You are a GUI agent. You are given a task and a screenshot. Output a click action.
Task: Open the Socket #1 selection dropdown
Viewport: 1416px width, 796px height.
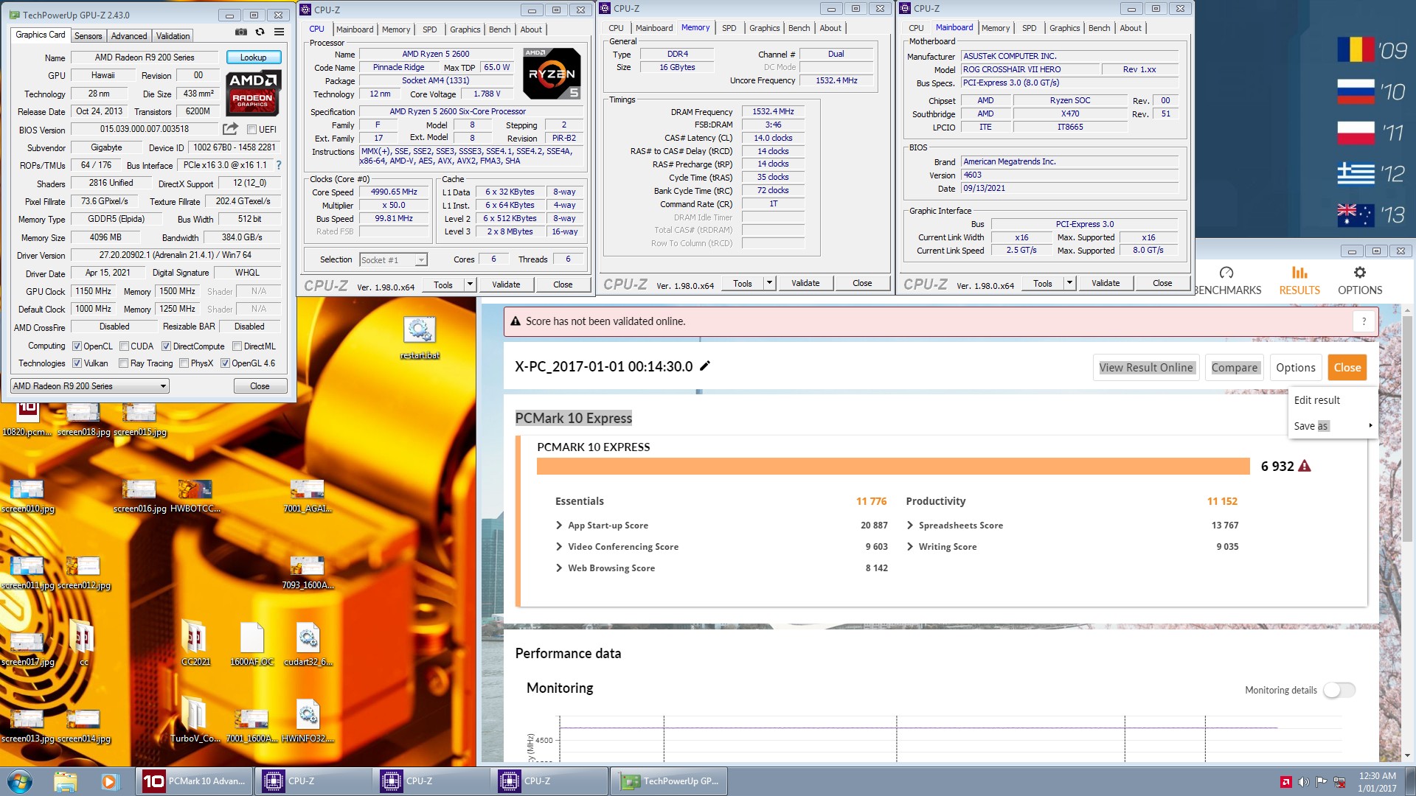pos(392,259)
